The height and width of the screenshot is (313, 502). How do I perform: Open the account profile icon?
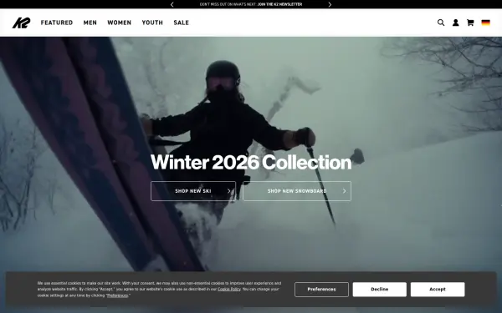(x=456, y=23)
